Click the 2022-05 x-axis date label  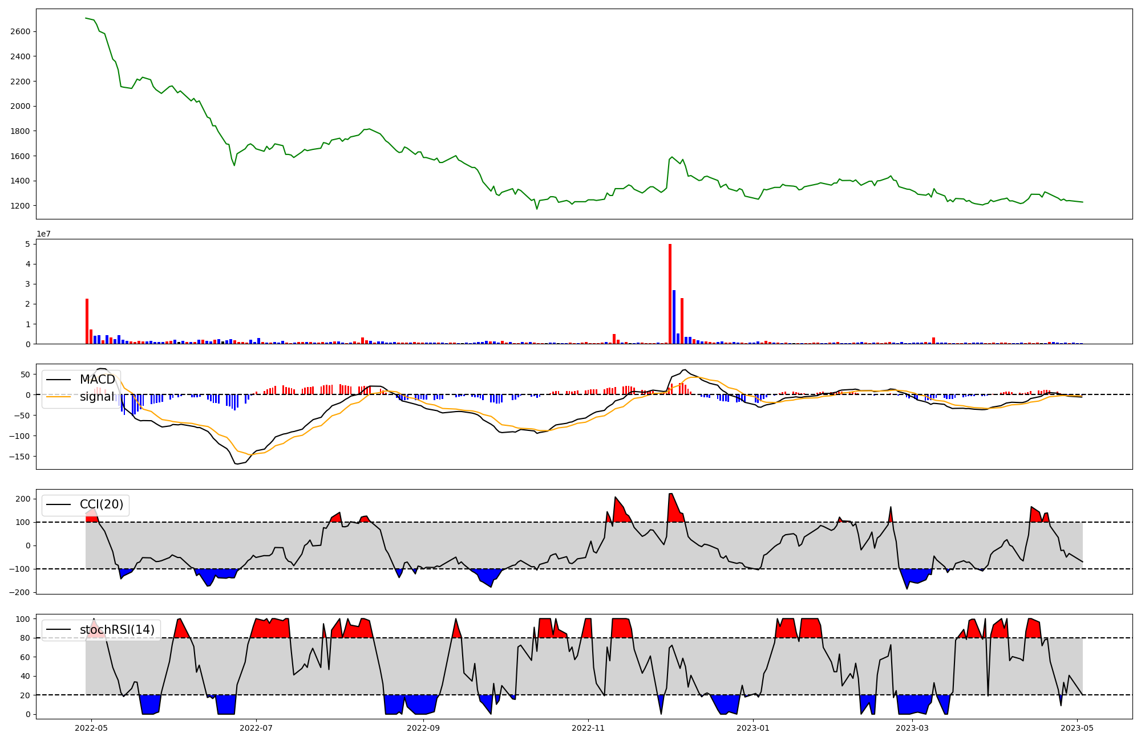91,728
